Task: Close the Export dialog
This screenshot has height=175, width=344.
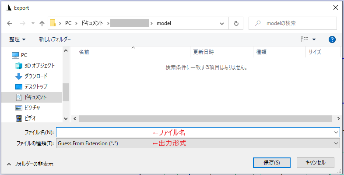Action: 336,8
